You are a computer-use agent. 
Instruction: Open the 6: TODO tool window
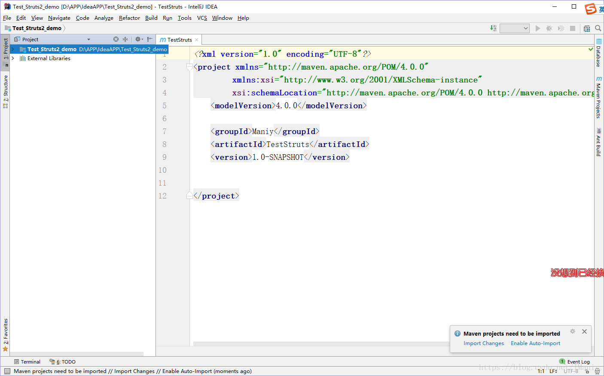(63, 362)
